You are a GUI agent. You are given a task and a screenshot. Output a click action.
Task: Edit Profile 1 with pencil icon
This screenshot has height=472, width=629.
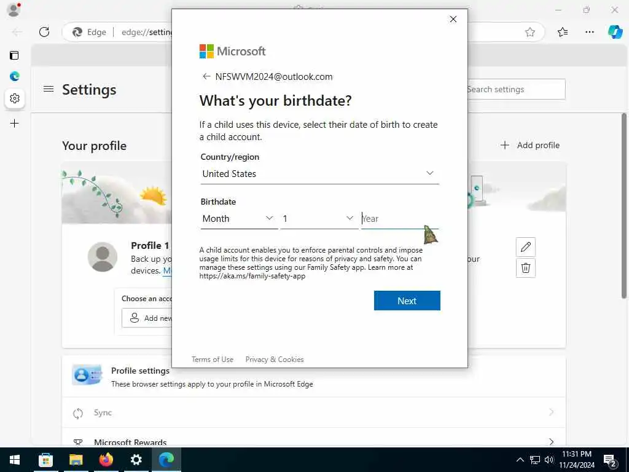coord(526,247)
